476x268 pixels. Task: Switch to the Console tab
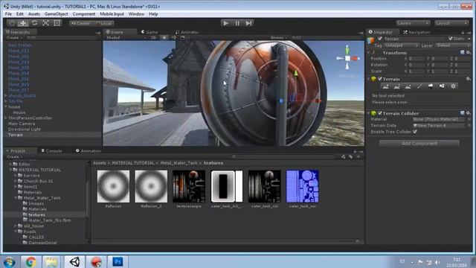51,150
